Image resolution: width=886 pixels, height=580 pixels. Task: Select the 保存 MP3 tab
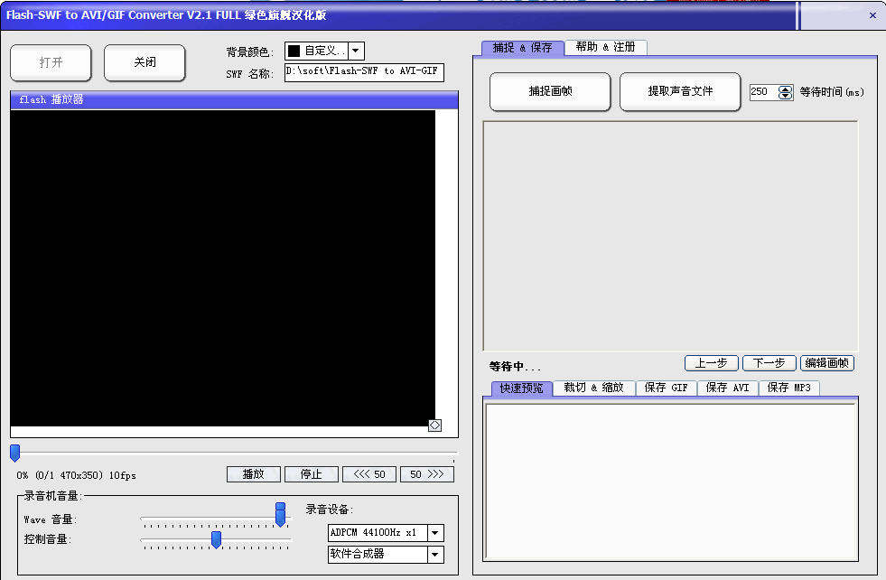788,388
